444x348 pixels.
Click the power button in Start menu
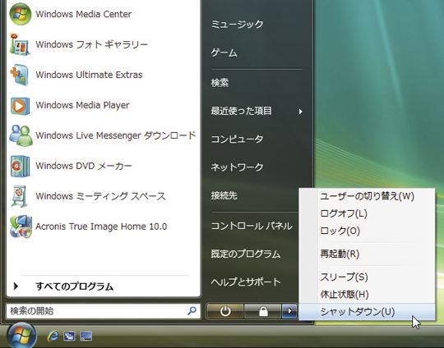[x=225, y=312]
